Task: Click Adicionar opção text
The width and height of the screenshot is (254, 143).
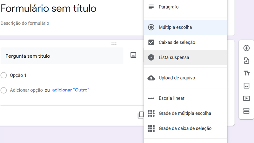Action: coord(26,90)
